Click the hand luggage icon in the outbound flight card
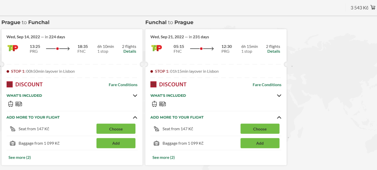 (x=11, y=104)
